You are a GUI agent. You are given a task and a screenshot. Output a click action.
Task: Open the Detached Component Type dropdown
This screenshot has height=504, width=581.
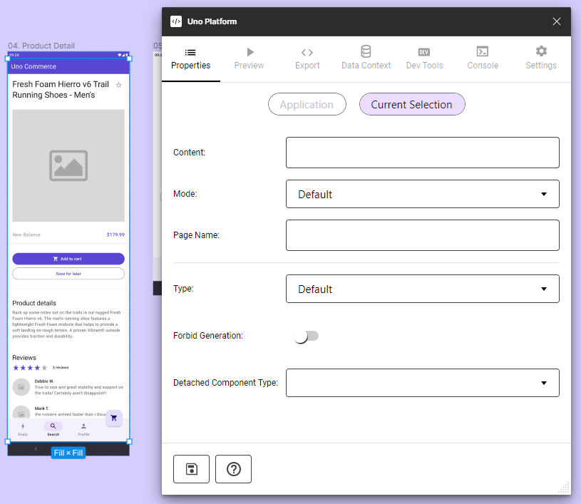[422, 383]
